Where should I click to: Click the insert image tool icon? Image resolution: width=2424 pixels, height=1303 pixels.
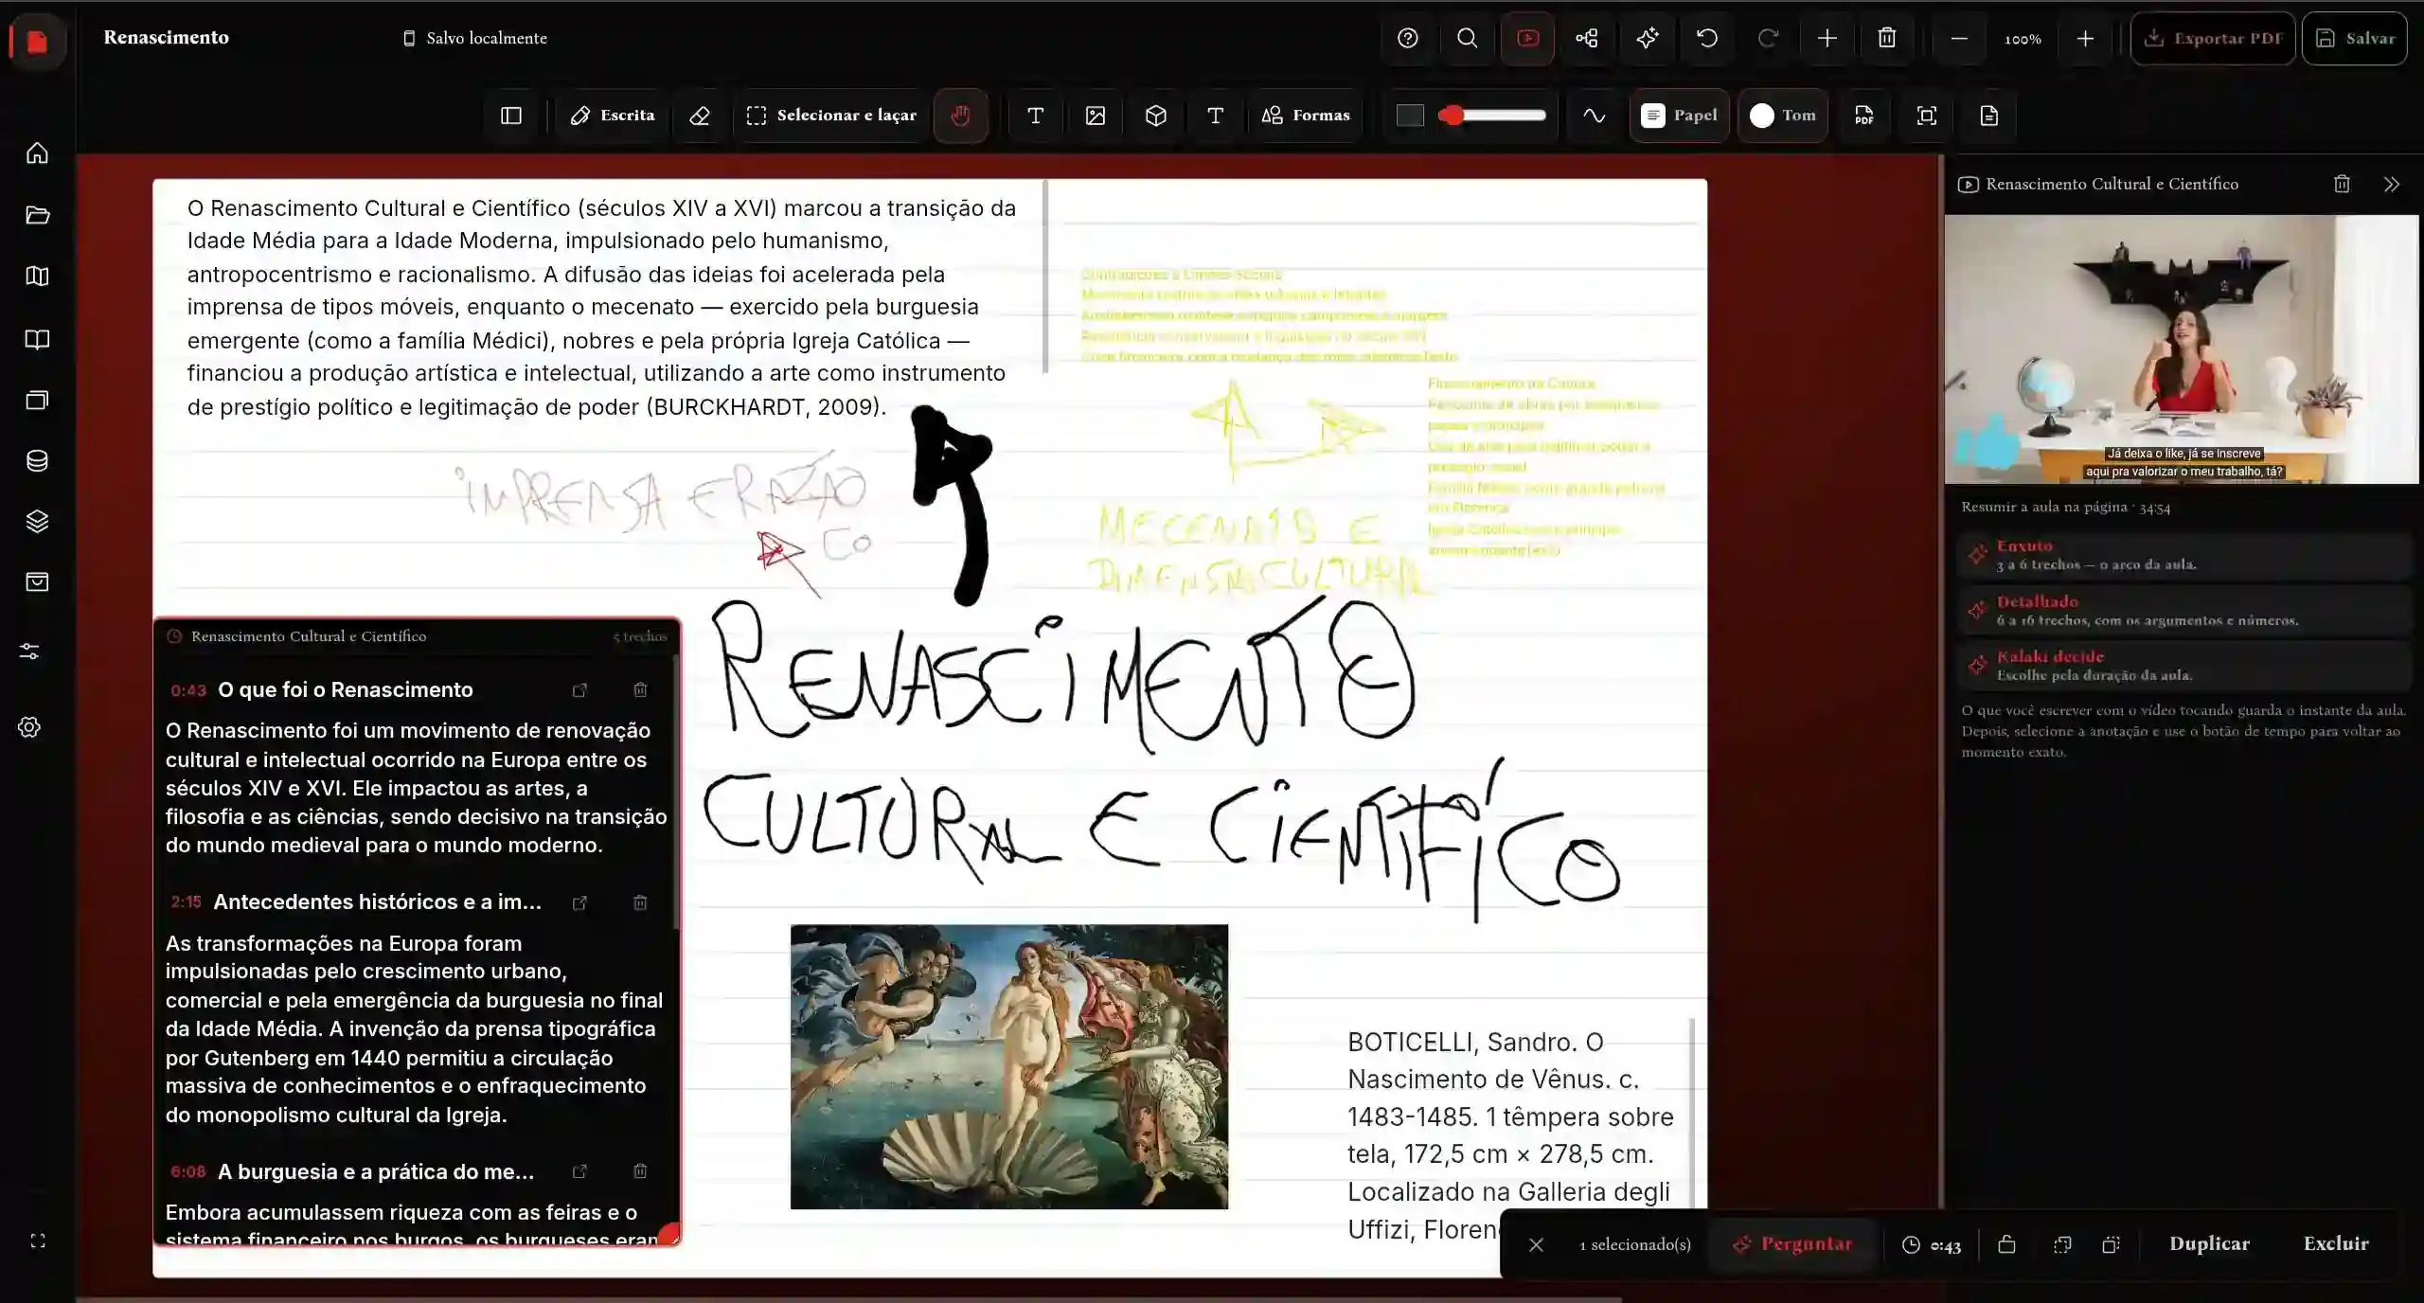tap(1096, 116)
